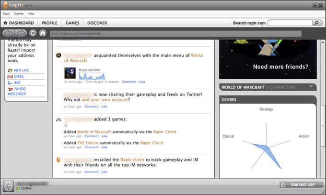Like the installed Raptr client post

(105, 172)
